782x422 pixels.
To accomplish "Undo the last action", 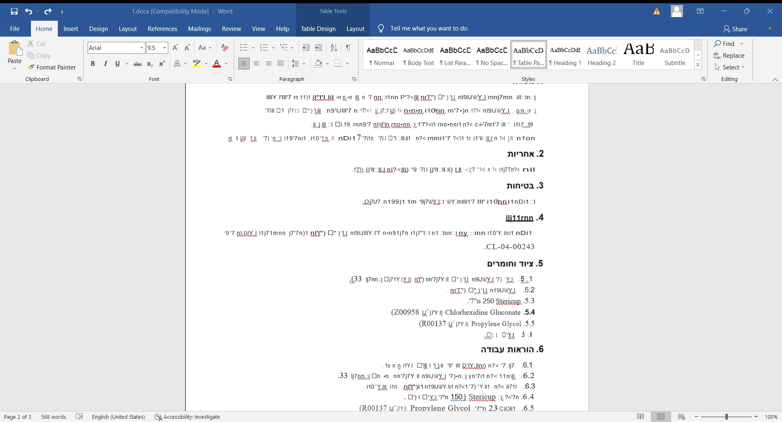I will point(29,11).
